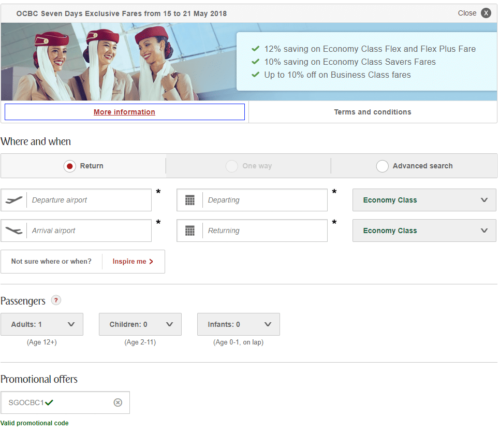The width and height of the screenshot is (499, 431).
Task: Select the Return trip radio button
Action: 70,166
